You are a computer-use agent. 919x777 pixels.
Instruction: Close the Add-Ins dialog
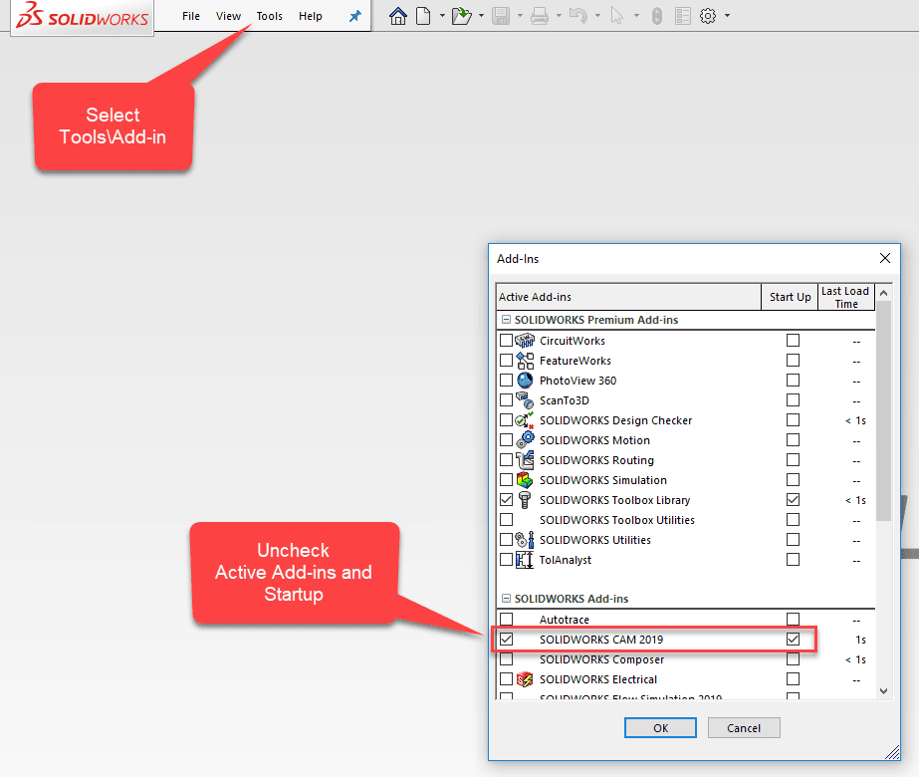(x=885, y=258)
